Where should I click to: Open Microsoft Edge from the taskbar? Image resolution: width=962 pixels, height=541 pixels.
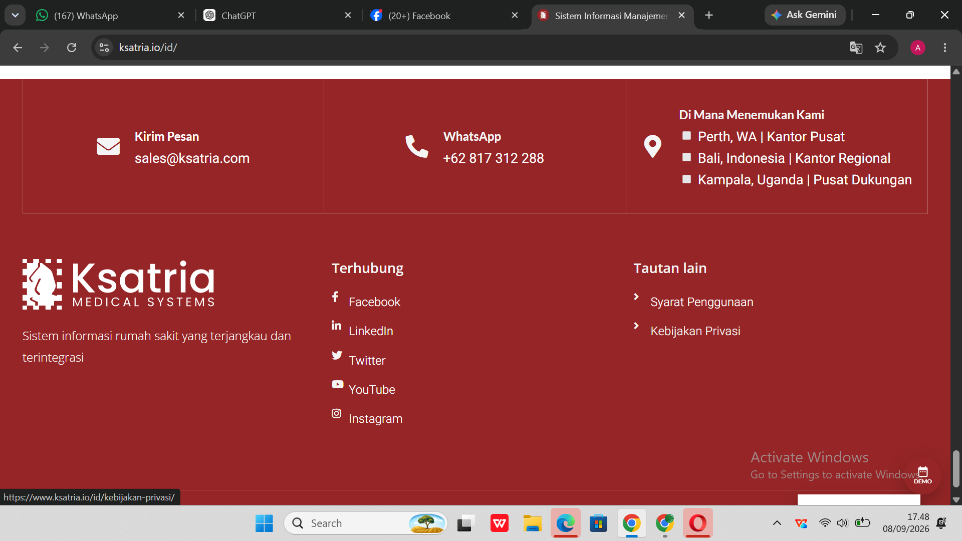pyautogui.click(x=566, y=523)
